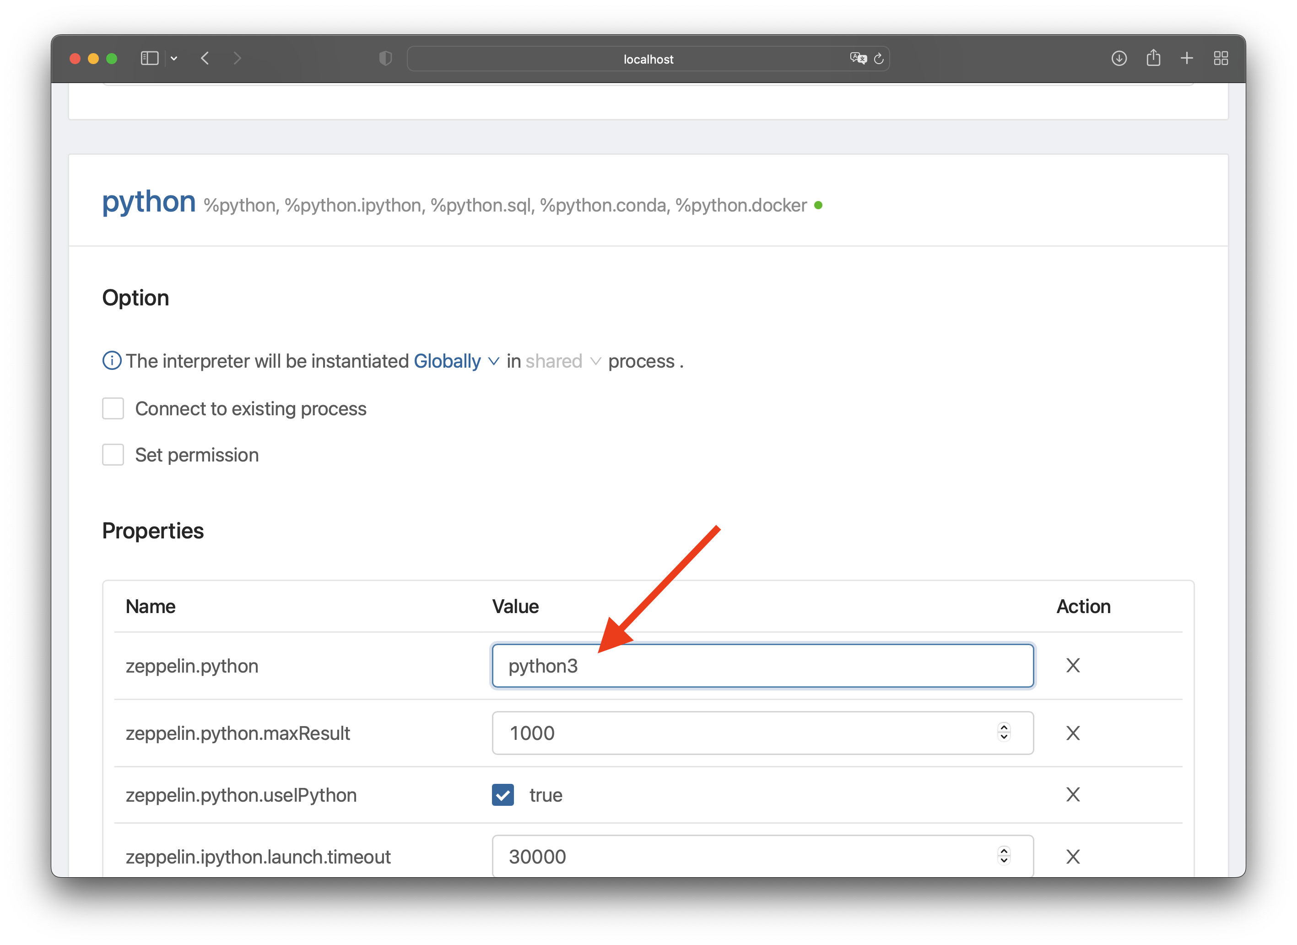Remove the zeppelin.python property

click(x=1073, y=665)
